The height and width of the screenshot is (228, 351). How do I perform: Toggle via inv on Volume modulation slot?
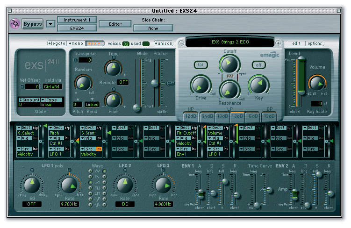click(x=226, y=138)
